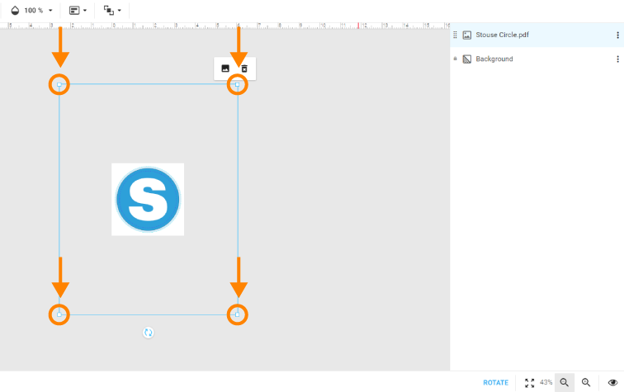Click the ROTATE button
The height and width of the screenshot is (392, 624).
(x=495, y=383)
